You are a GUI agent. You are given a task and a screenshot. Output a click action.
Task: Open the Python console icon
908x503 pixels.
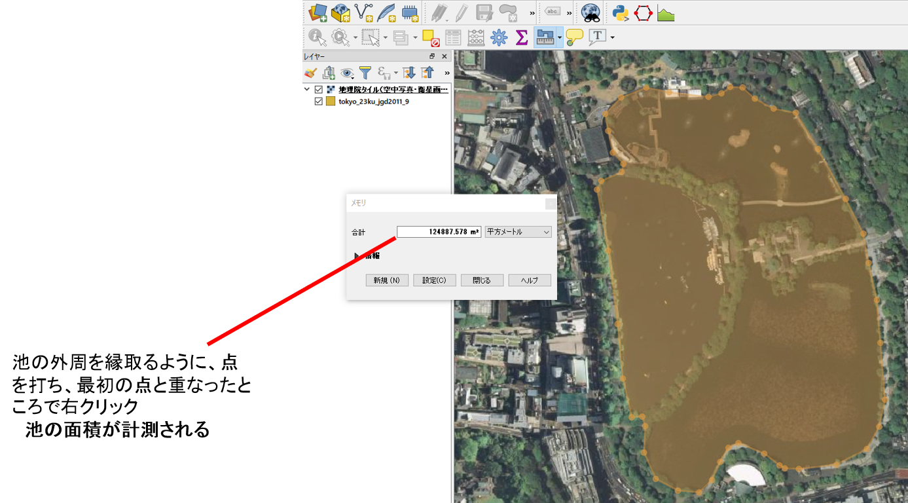tap(620, 12)
